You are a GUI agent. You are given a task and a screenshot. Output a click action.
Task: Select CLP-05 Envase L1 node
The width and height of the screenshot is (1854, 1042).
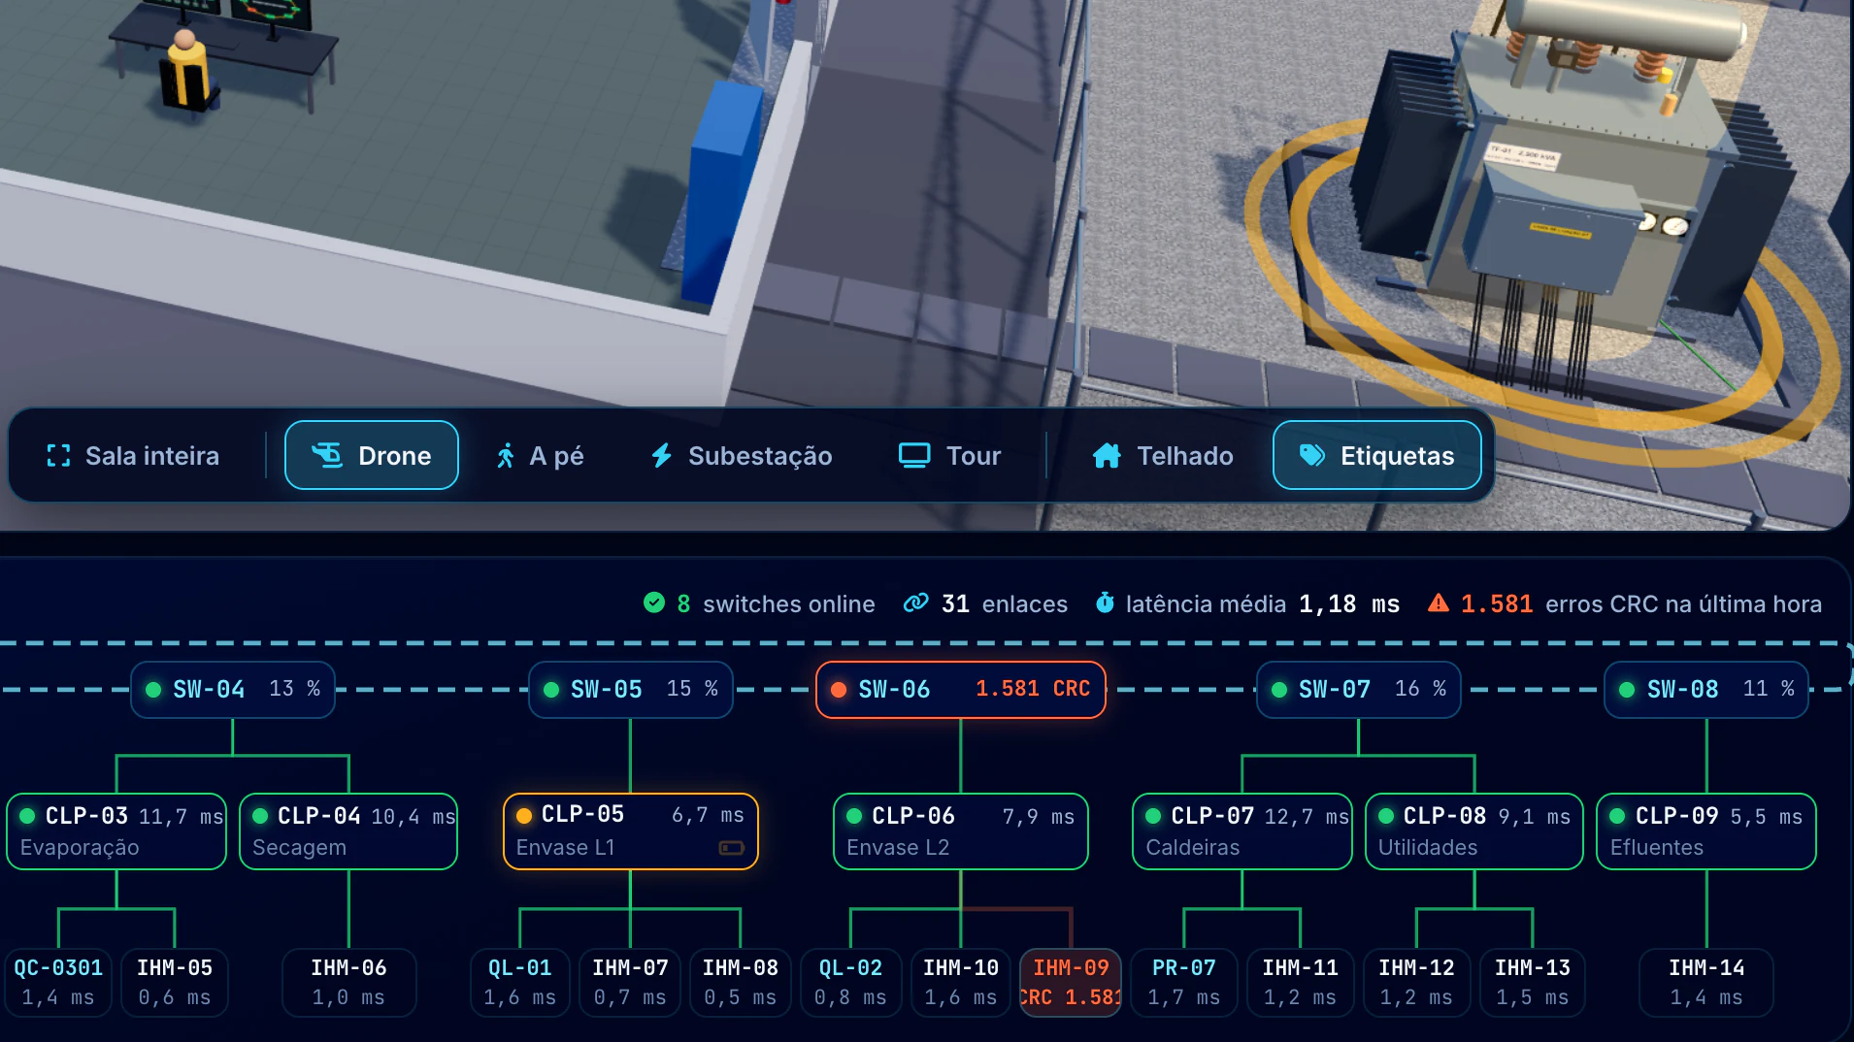[631, 831]
